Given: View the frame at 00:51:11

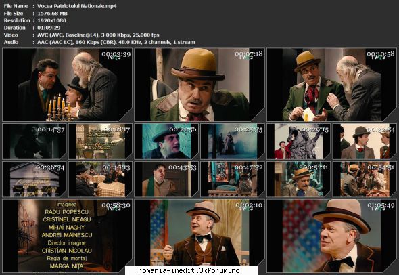Looking at the screenshot, I should click(x=299, y=179).
